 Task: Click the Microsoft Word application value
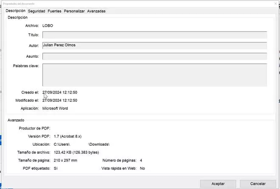click(55, 109)
